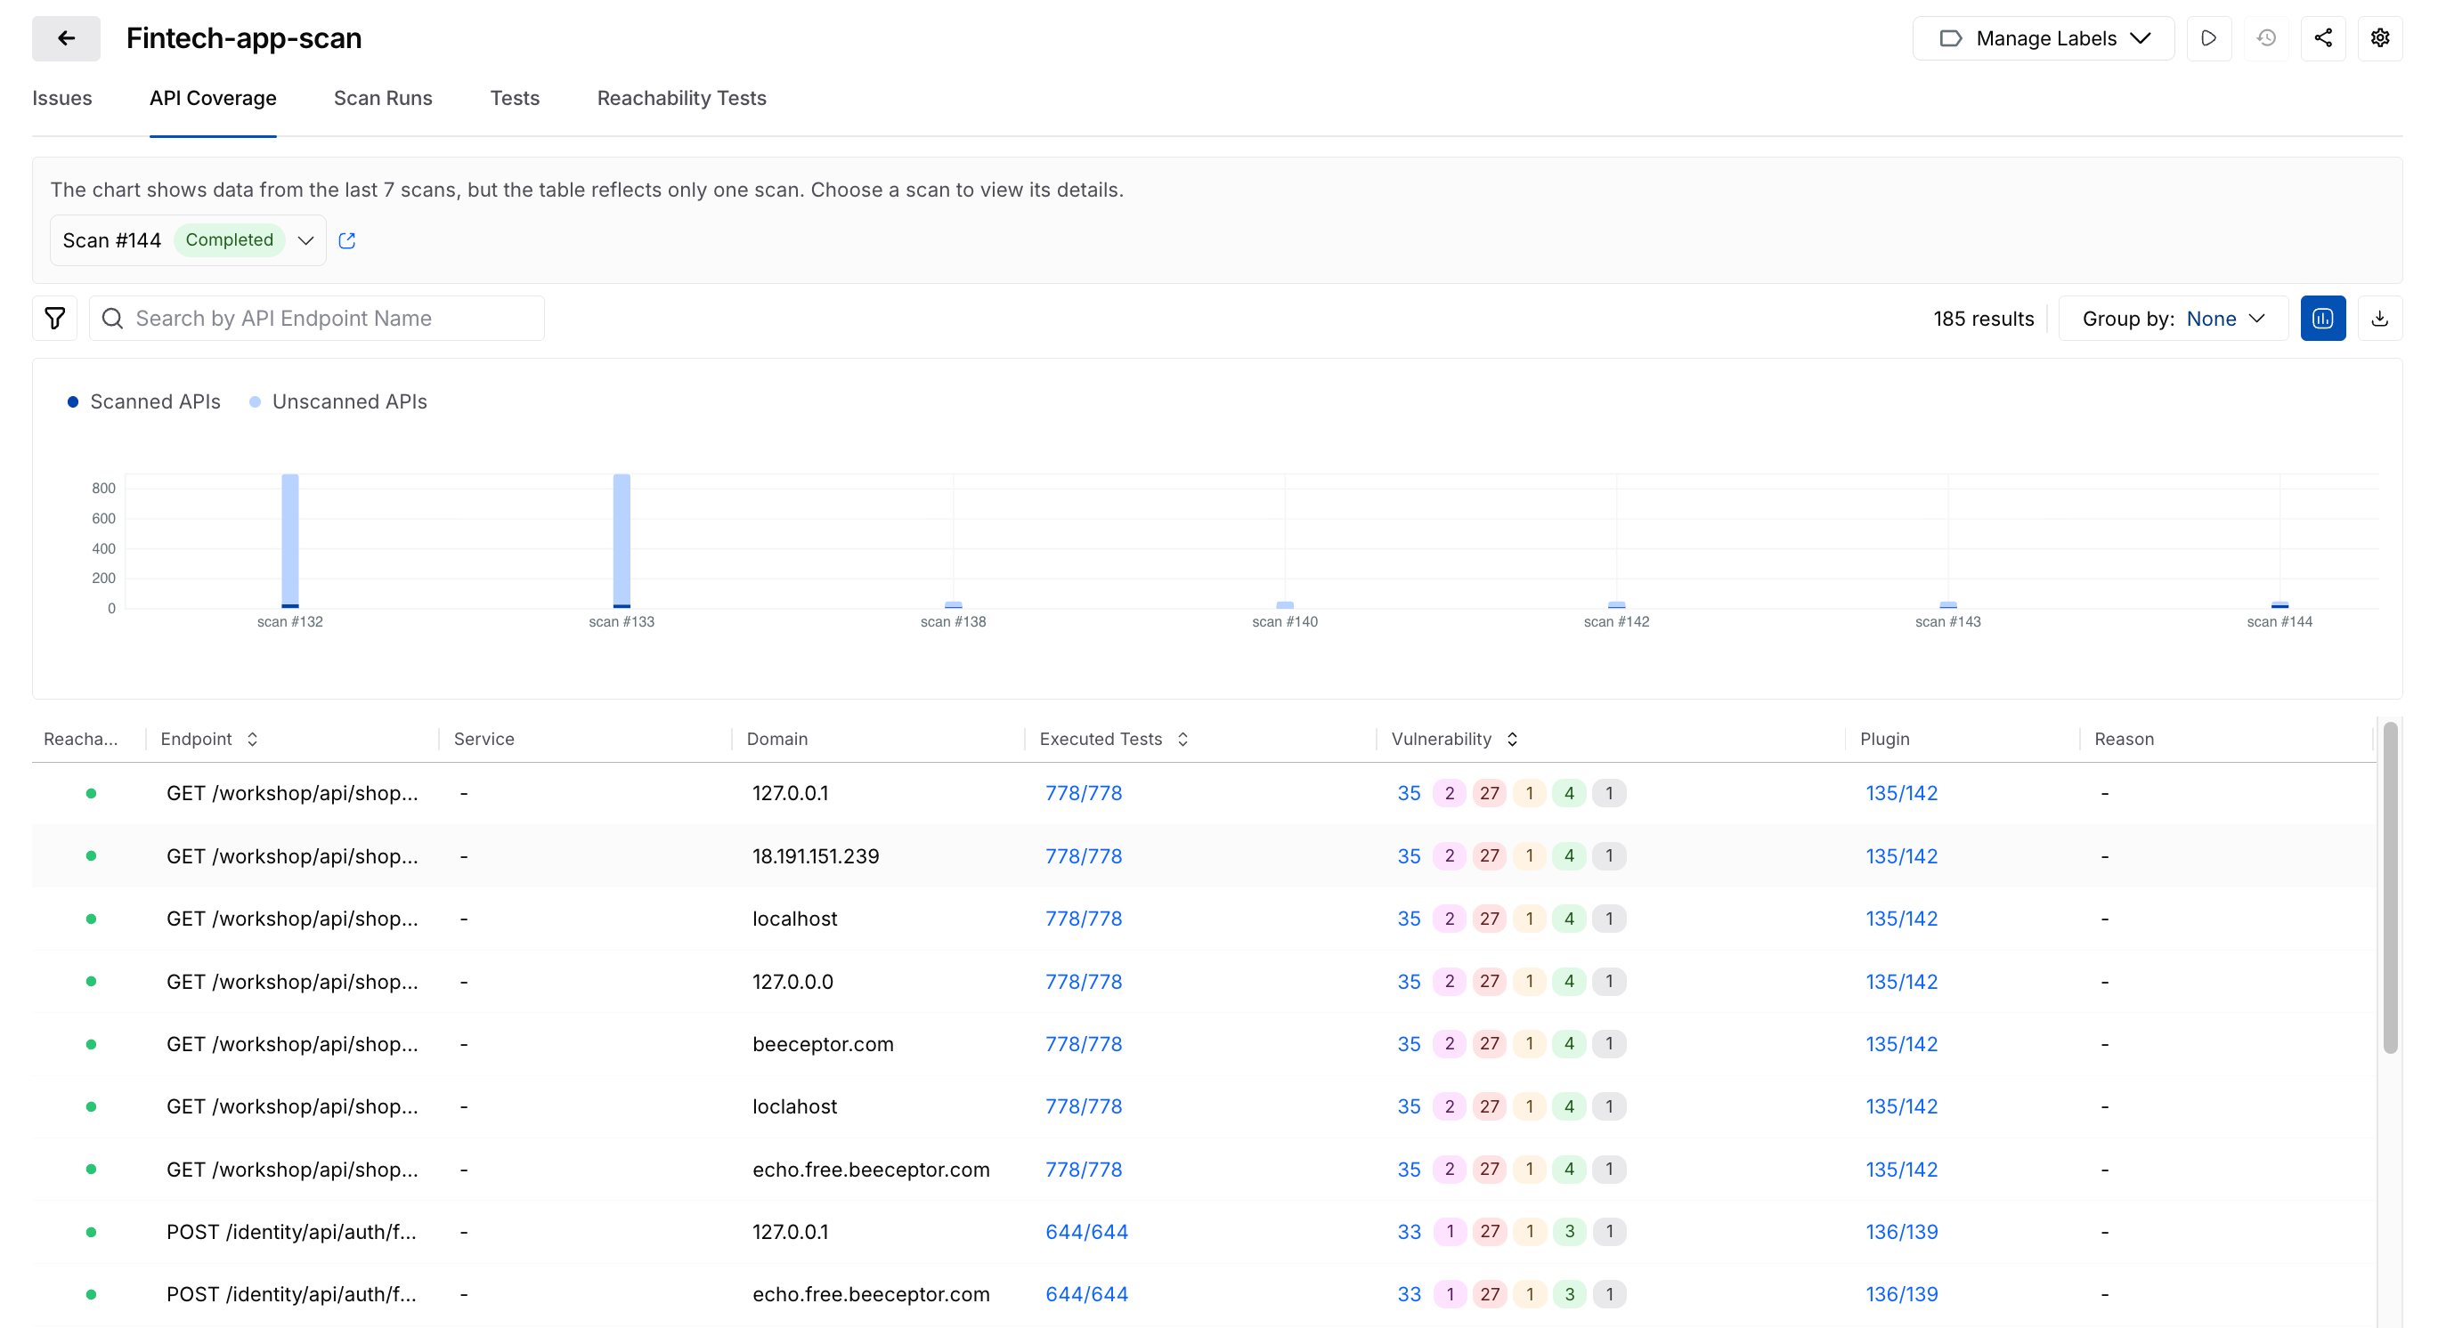Click green reachability dot for 18.191.151.239 row
The width and height of the screenshot is (2438, 1328).
tap(91, 855)
